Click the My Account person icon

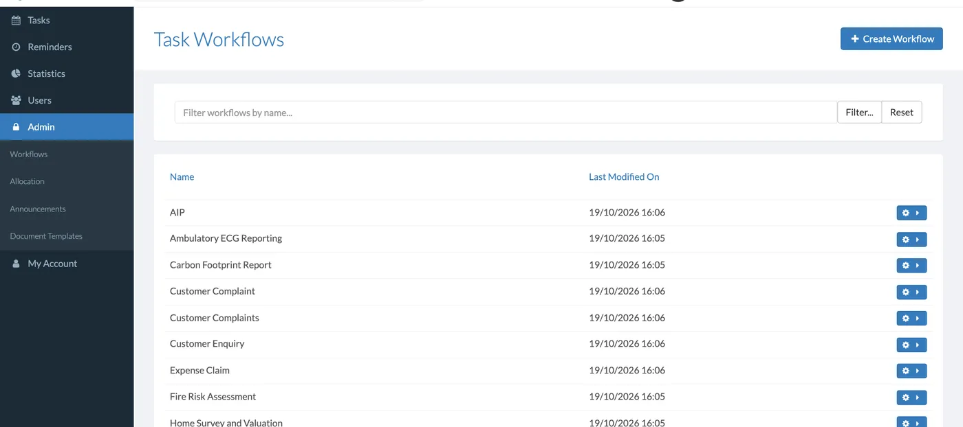click(17, 264)
